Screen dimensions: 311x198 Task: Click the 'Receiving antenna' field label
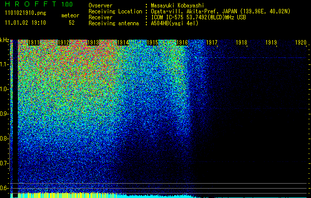[x=114, y=23]
